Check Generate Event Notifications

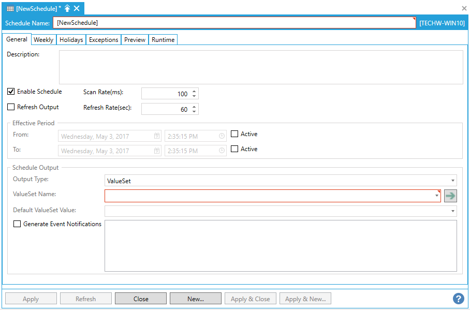point(17,224)
